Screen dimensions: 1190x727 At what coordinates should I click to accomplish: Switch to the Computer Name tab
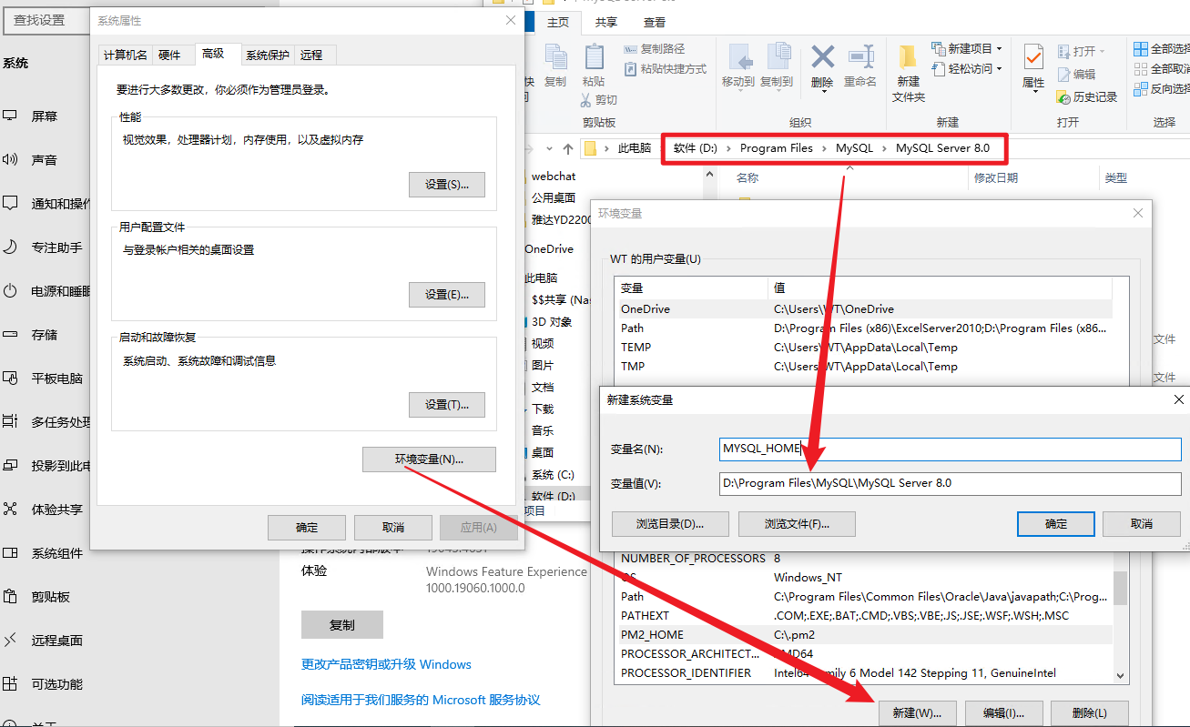[126, 56]
